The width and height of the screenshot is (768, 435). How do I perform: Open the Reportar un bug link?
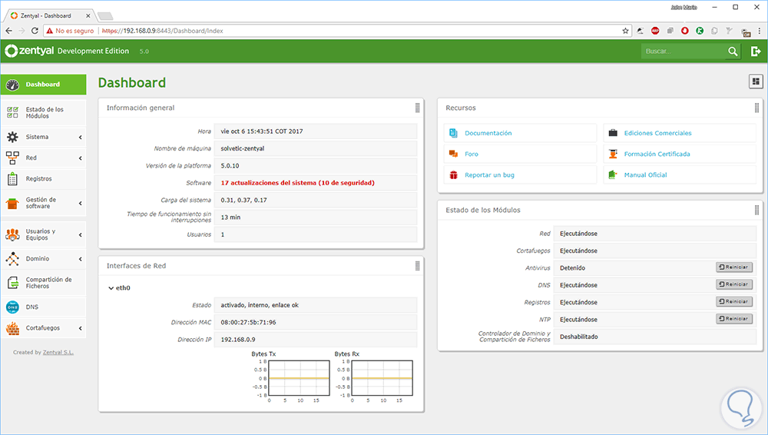(489, 175)
